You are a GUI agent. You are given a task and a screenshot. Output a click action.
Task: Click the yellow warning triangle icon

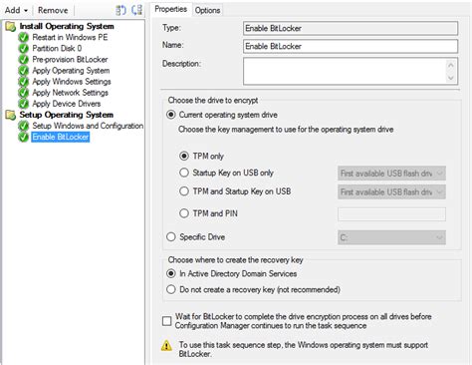pyautogui.click(x=166, y=345)
